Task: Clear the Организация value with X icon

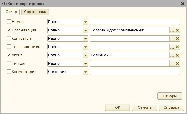Action: [178, 30]
